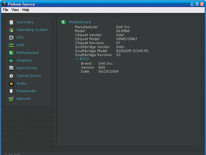
Task: Select the Chipset Revision value 07
Action: click(x=118, y=43)
